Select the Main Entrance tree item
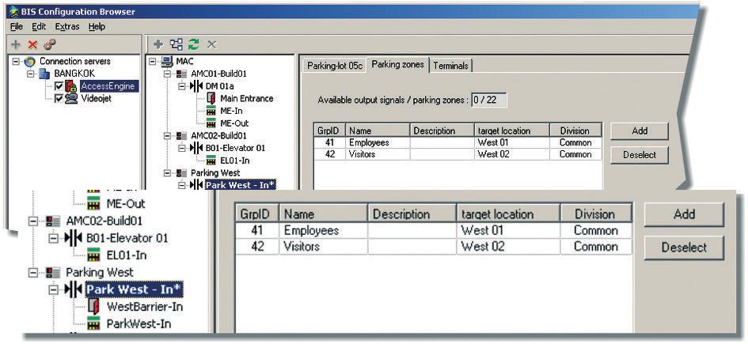The height and width of the screenshot is (344, 748). tap(247, 99)
